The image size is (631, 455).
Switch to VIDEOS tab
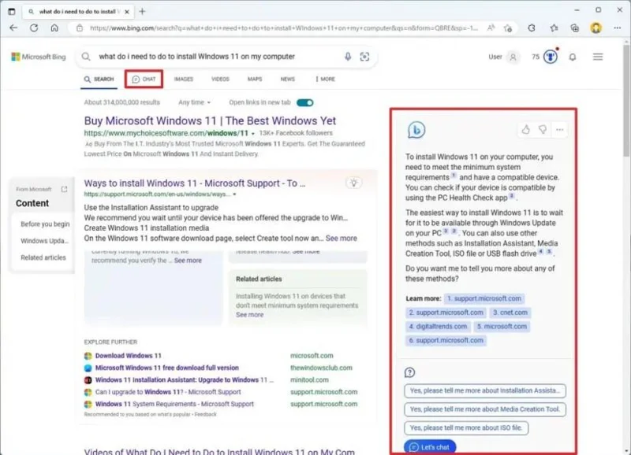pyautogui.click(x=220, y=79)
